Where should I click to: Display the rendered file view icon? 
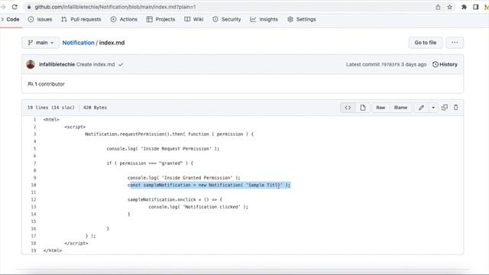(363, 108)
